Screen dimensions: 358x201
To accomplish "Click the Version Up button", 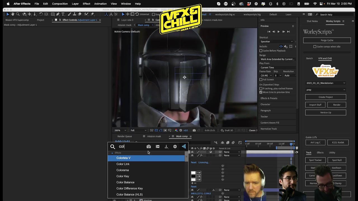I will point(326,113).
